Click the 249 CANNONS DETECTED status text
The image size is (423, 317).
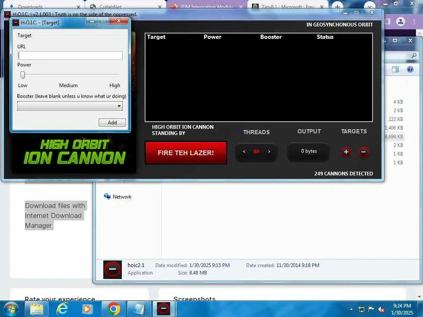coord(343,174)
